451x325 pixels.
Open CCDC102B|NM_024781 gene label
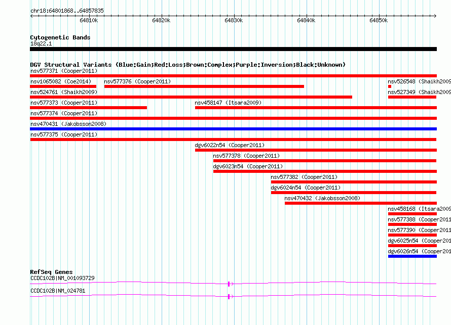pos(58,291)
